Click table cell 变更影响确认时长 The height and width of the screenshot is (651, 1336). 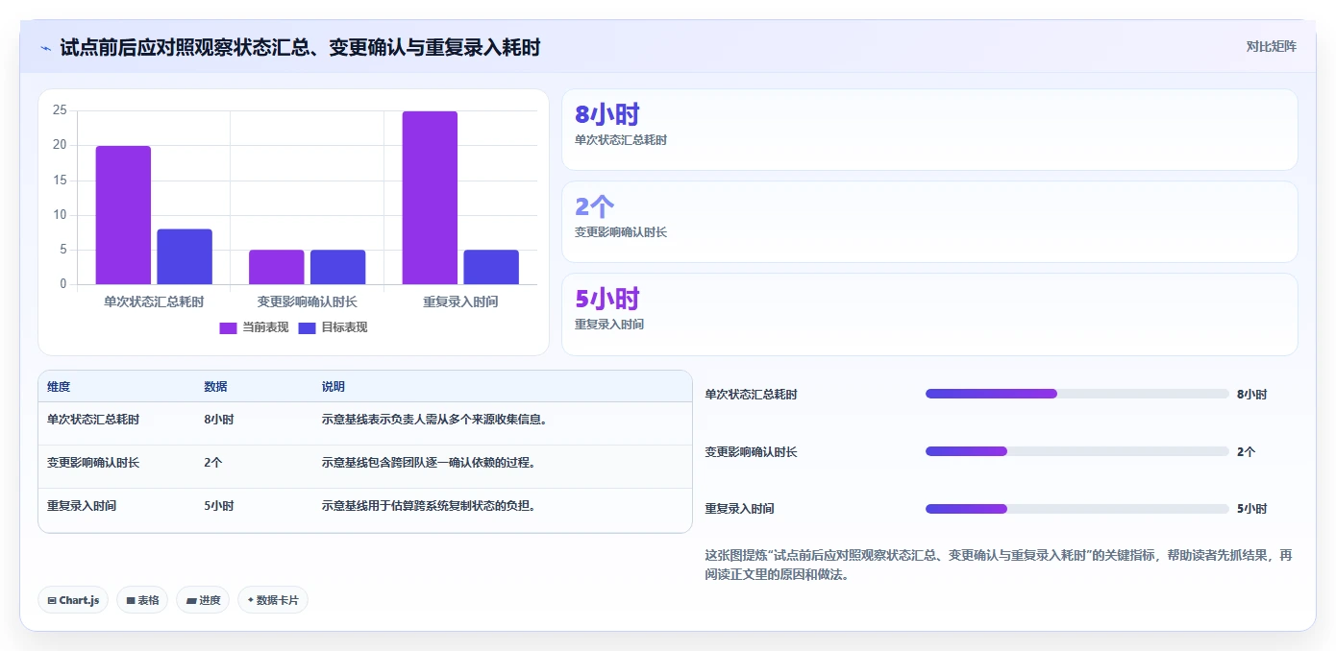93,462
